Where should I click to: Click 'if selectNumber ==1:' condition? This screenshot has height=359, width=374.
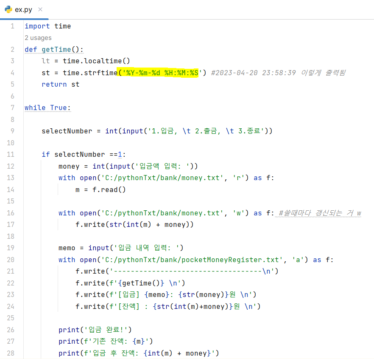pyautogui.click(x=84, y=154)
